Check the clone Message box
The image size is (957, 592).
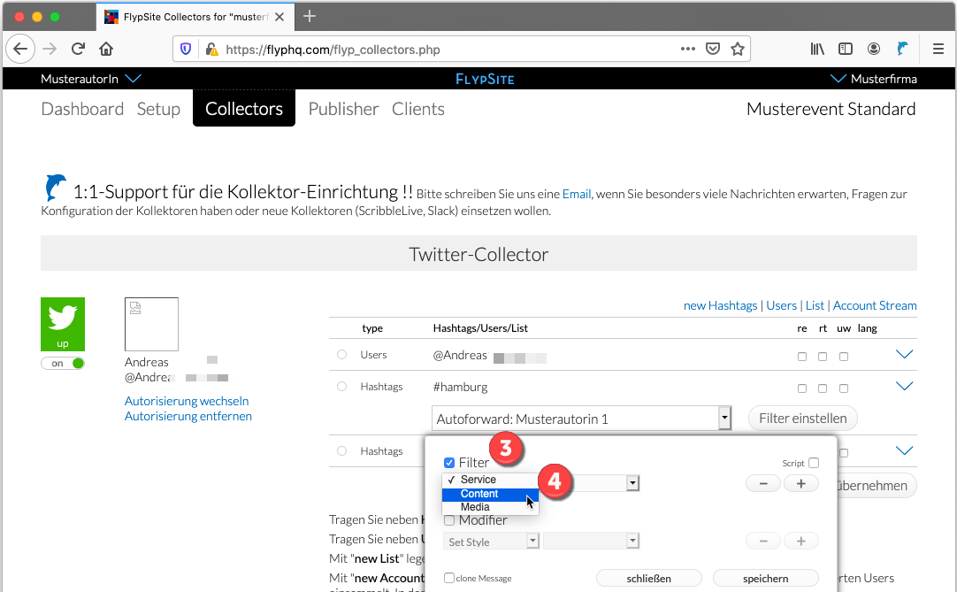click(x=449, y=578)
